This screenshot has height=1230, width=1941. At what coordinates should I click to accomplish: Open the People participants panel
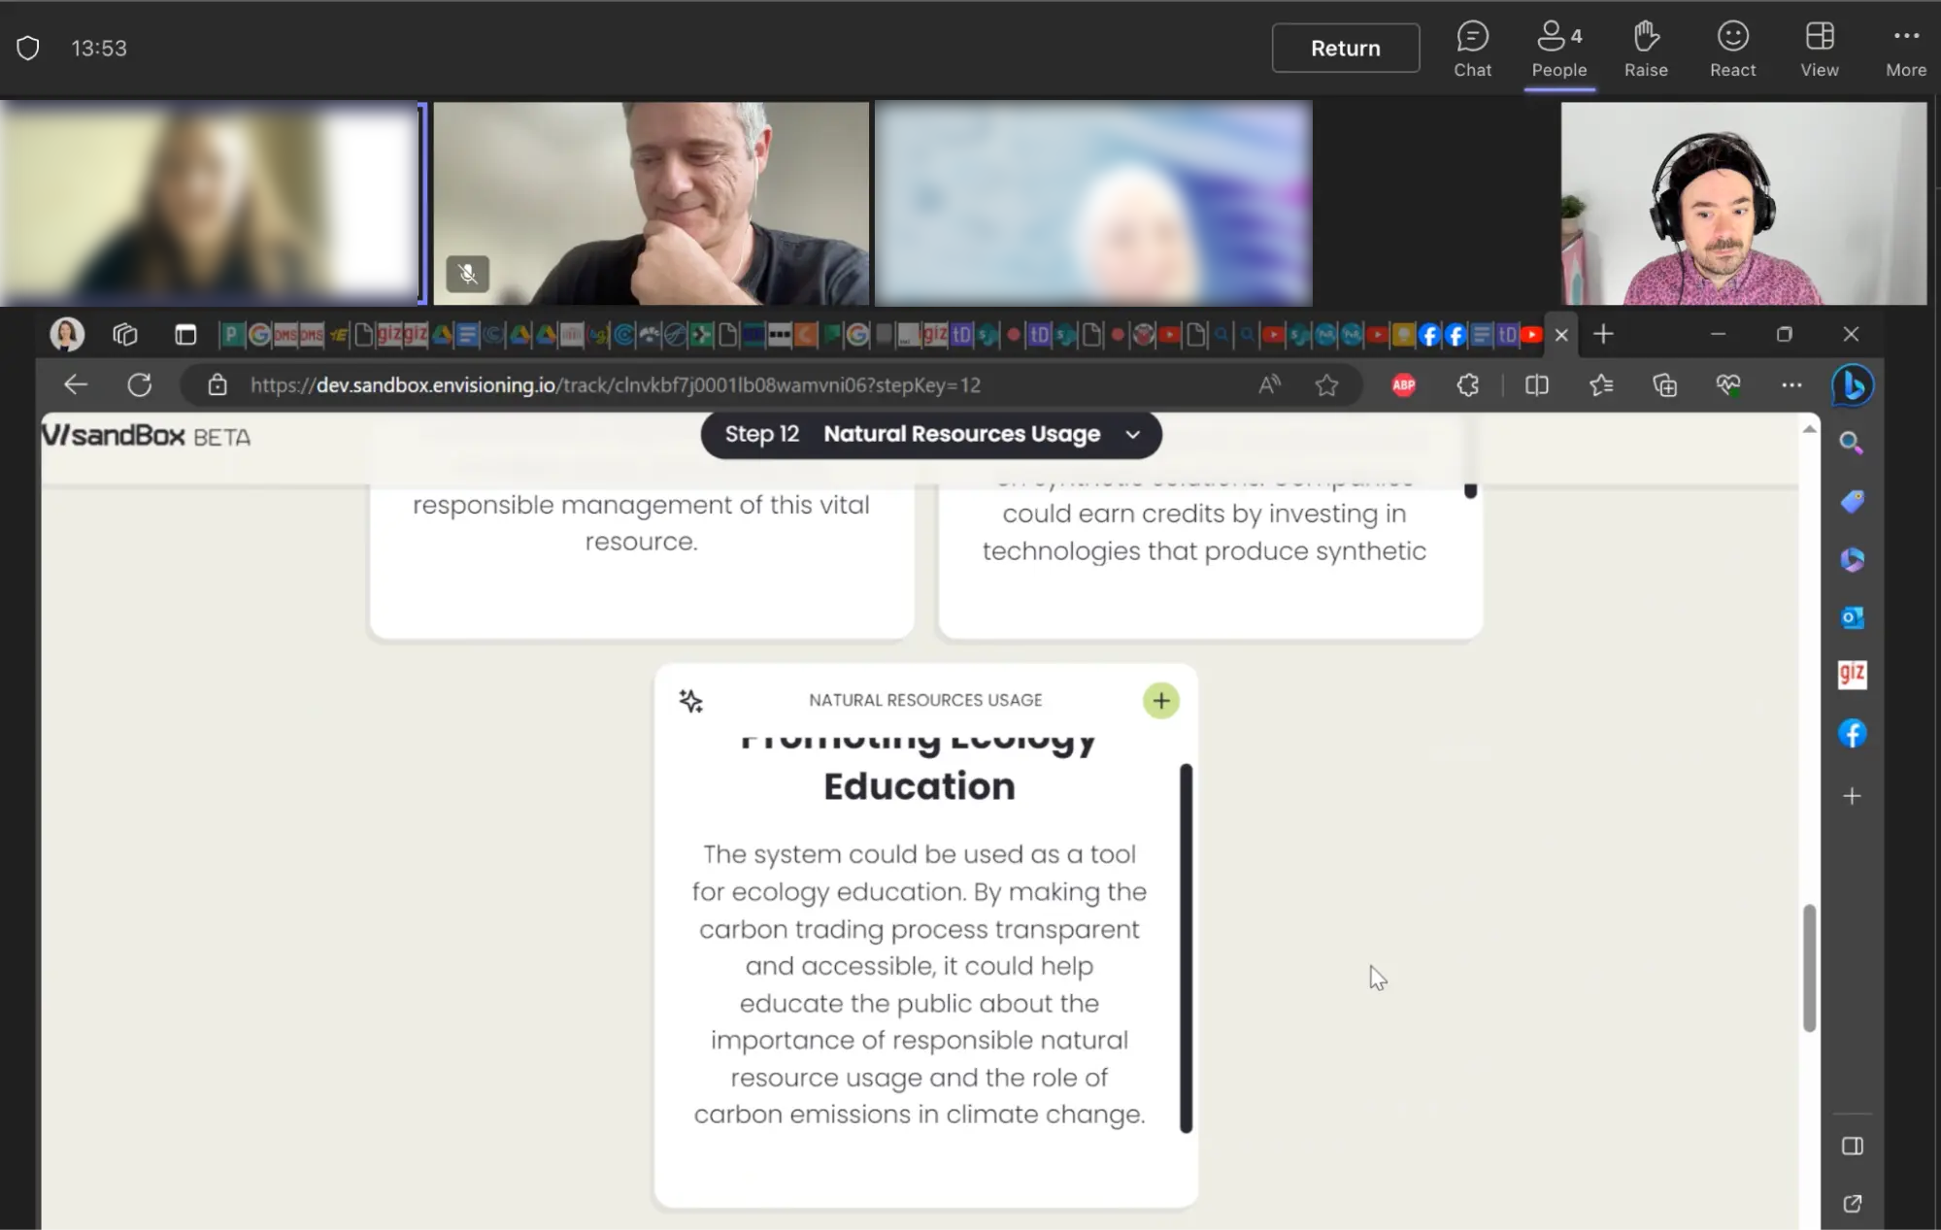tap(1558, 49)
